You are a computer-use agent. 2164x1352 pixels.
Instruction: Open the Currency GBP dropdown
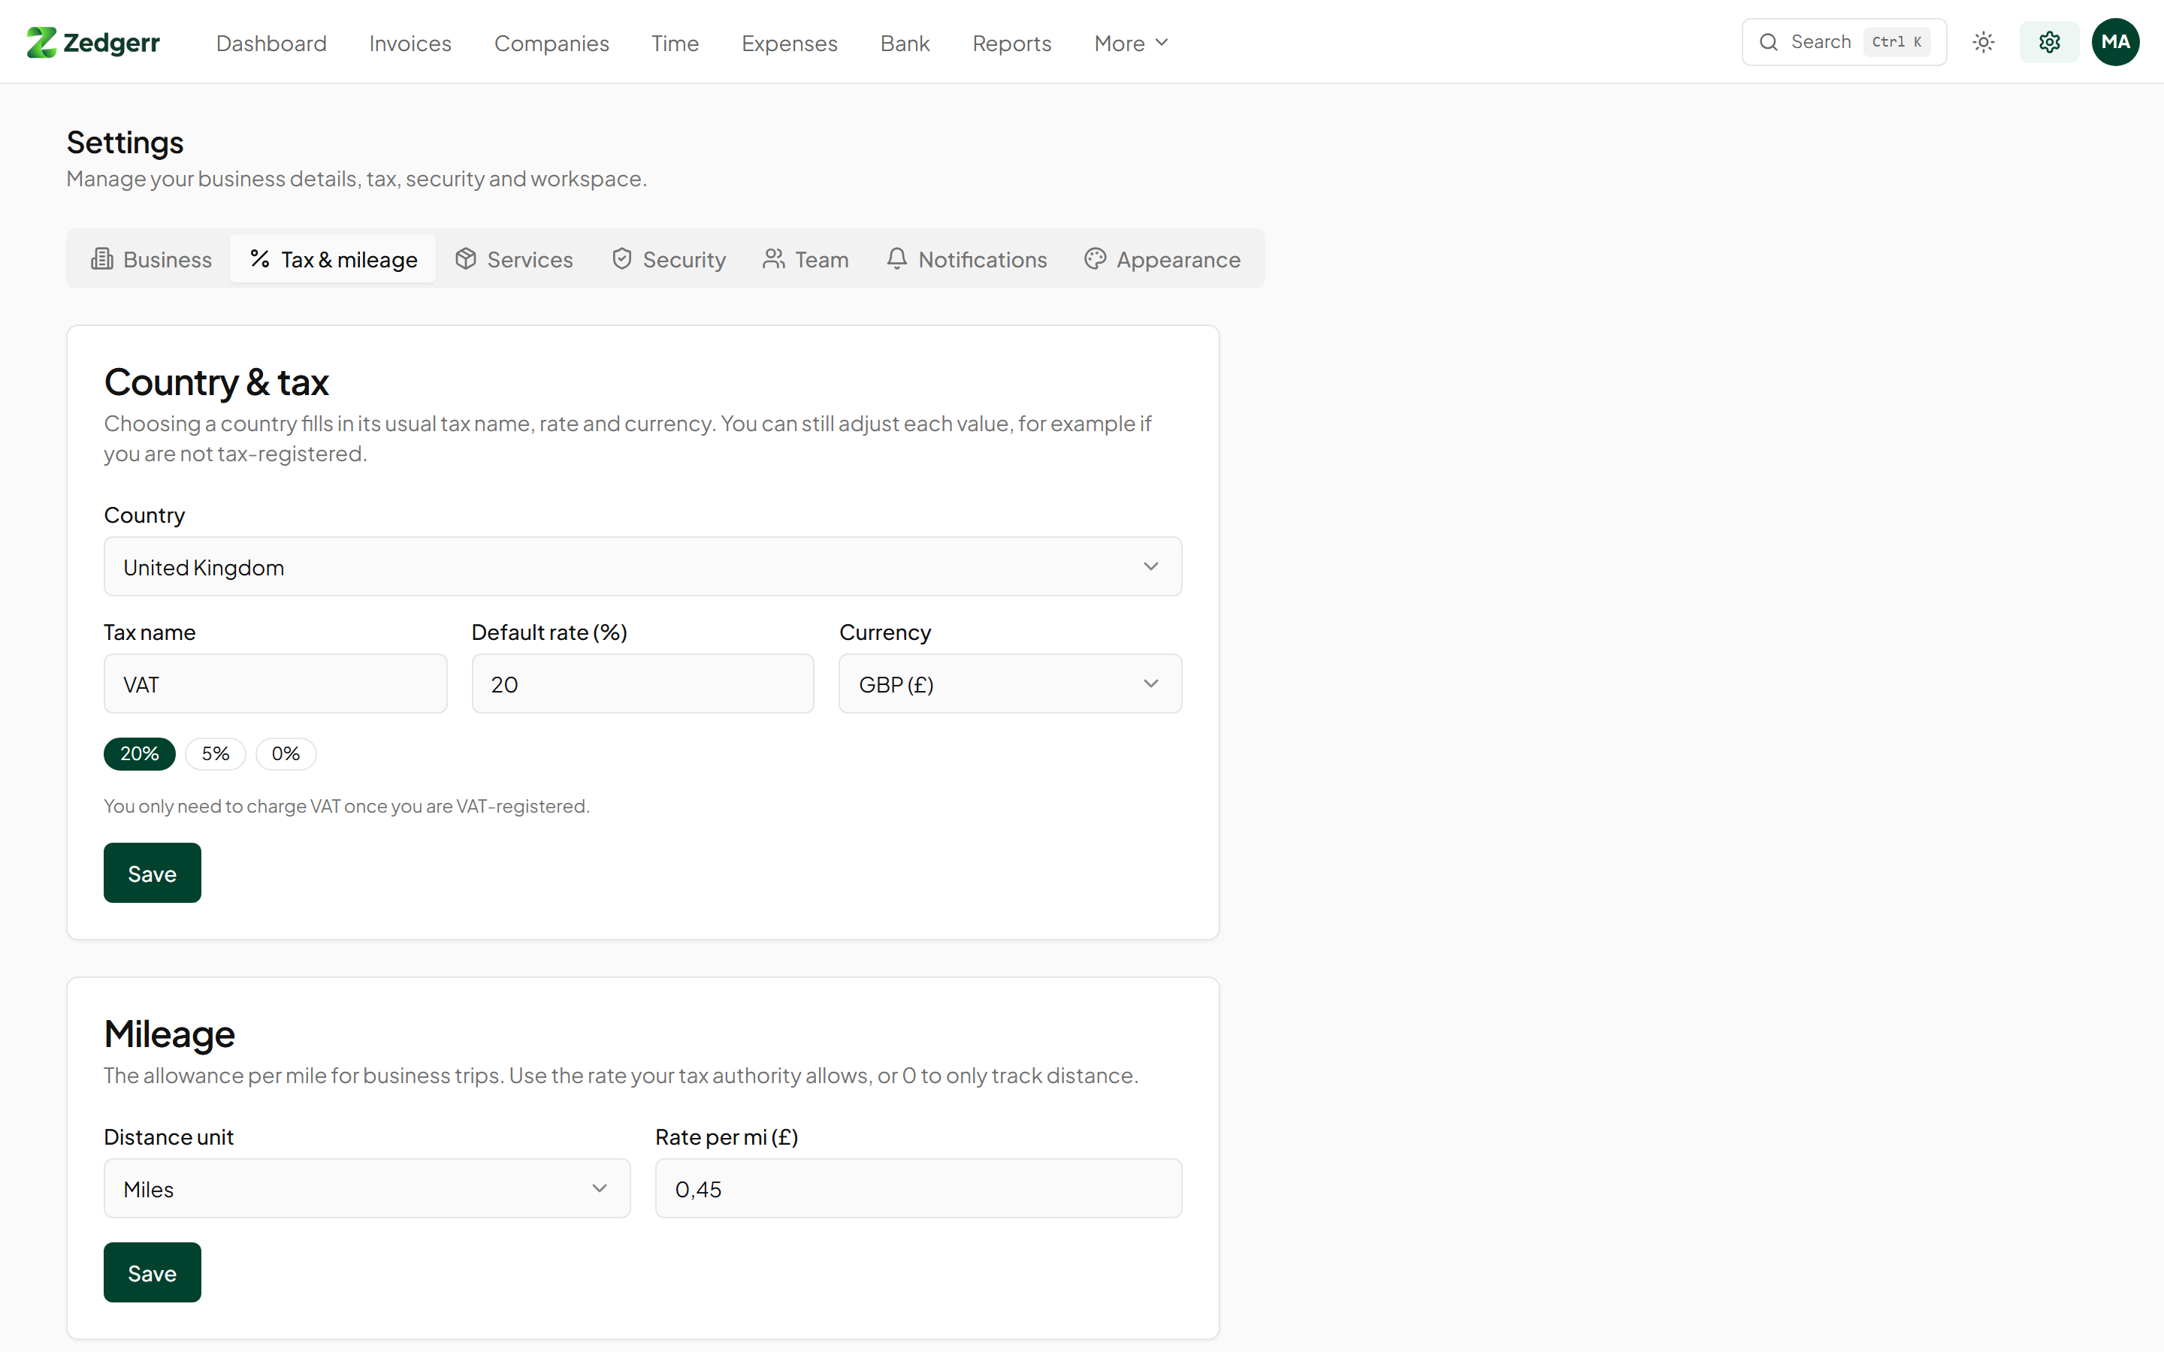click(1011, 684)
